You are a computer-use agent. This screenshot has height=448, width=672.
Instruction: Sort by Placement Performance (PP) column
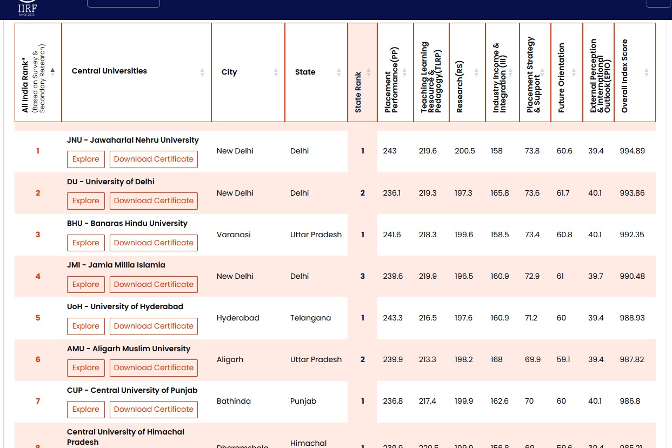click(404, 72)
